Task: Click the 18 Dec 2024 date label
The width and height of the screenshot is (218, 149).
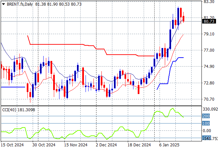Action: click(139, 145)
